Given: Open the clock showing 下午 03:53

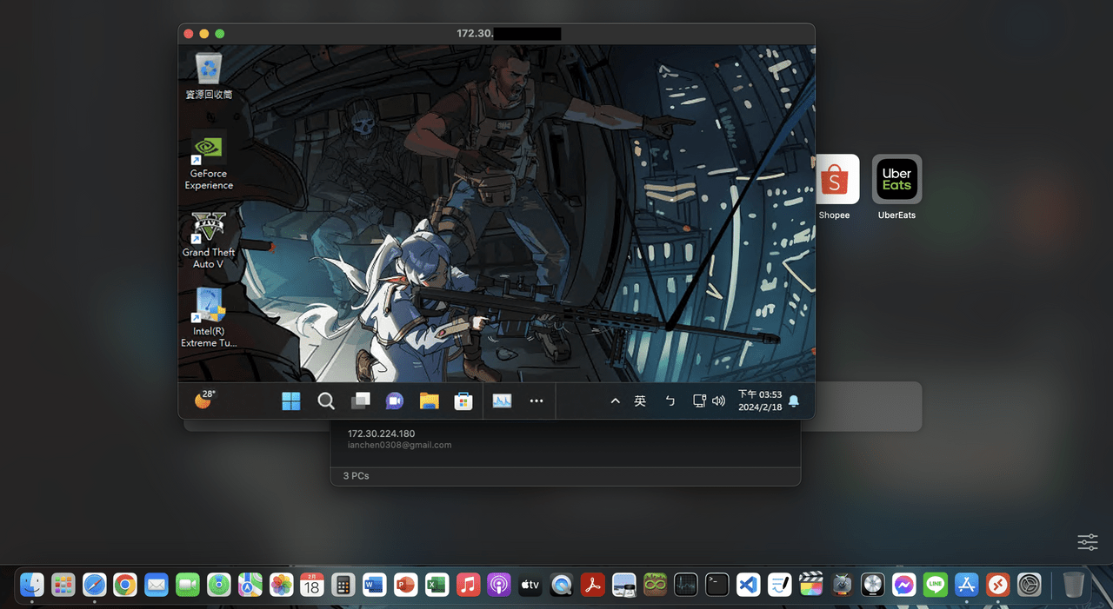Looking at the screenshot, I should pyautogui.click(x=759, y=400).
